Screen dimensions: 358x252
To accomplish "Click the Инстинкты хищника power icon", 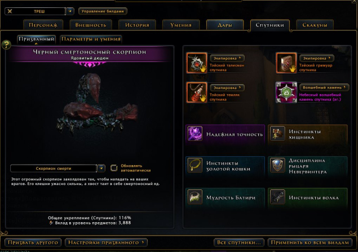I will point(277,134).
